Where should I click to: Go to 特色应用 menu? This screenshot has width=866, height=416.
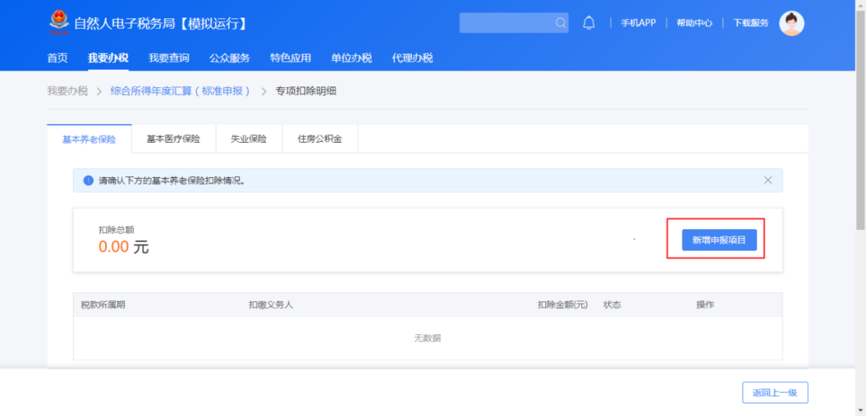pos(290,58)
